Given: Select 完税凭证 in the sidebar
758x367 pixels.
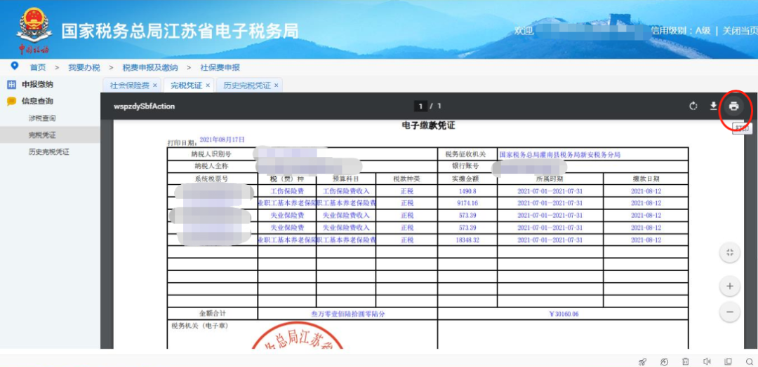Looking at the screenshot, I should coord(42,135).
